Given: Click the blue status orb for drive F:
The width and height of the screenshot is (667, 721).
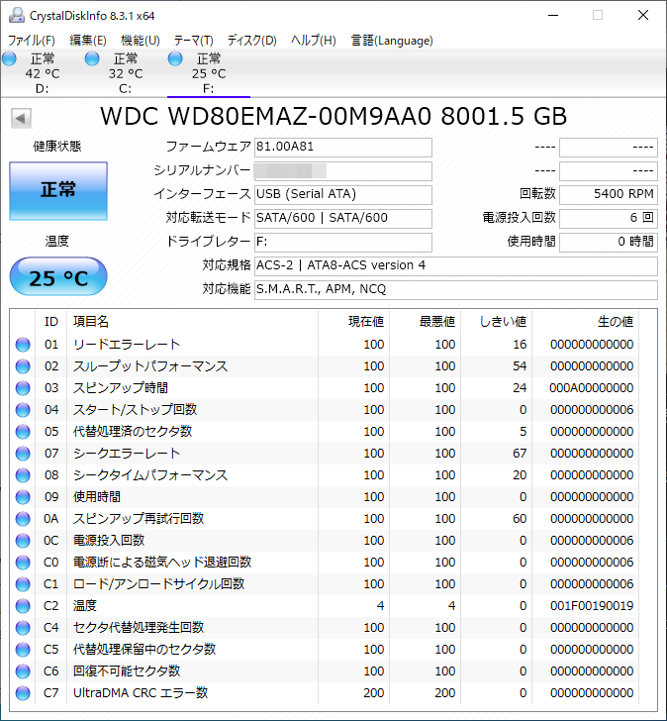Looking at the screenshot, I should click(x=175, y=58).
